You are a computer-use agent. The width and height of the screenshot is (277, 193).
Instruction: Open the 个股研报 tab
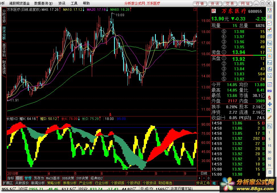coord(117,183)
